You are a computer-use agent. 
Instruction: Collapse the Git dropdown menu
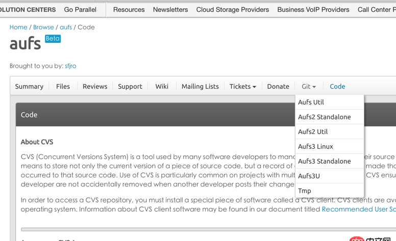[x=308, y=87]
